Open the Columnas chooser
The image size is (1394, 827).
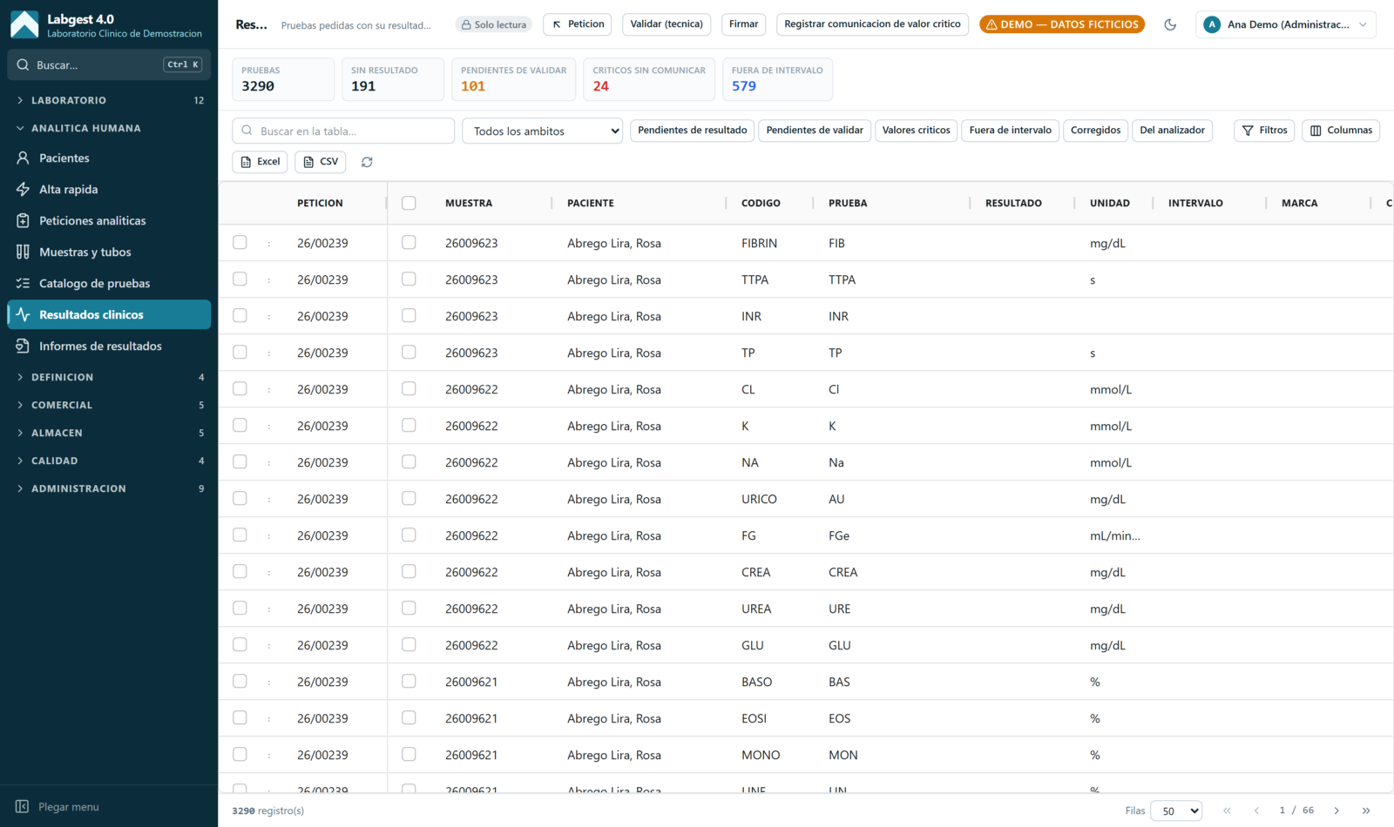pyautogui.click(x=1341, y=131)
